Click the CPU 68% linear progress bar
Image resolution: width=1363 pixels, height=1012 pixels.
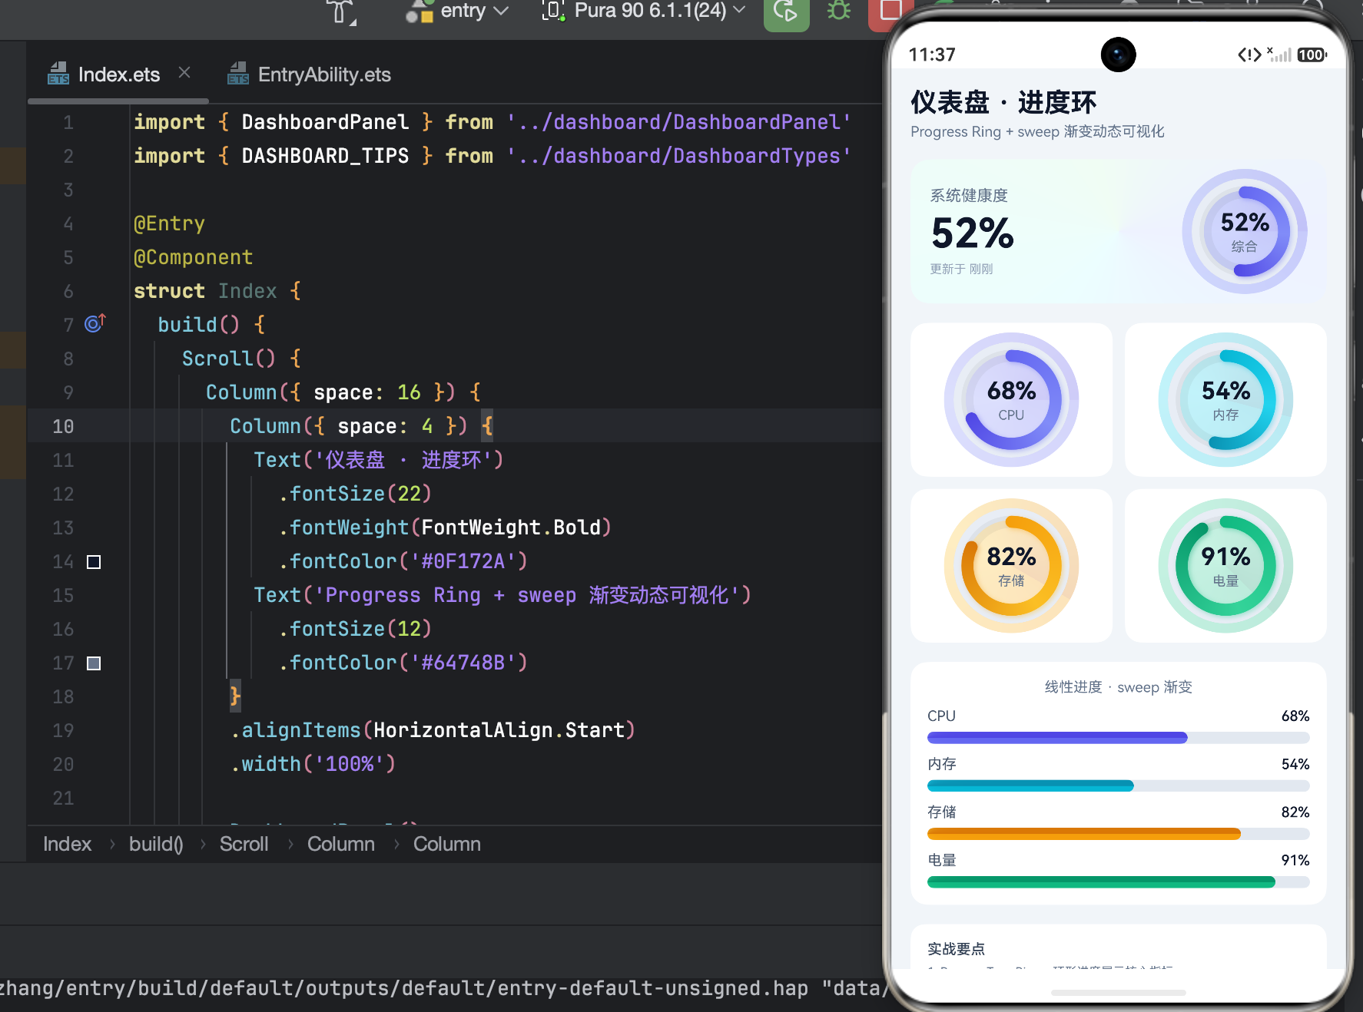point(1118,738)
